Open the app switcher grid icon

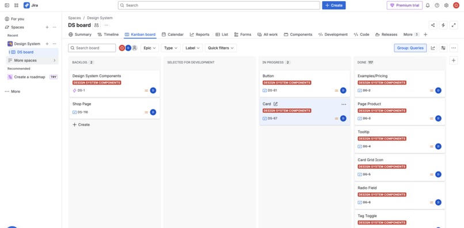click(x=16, y=5)
